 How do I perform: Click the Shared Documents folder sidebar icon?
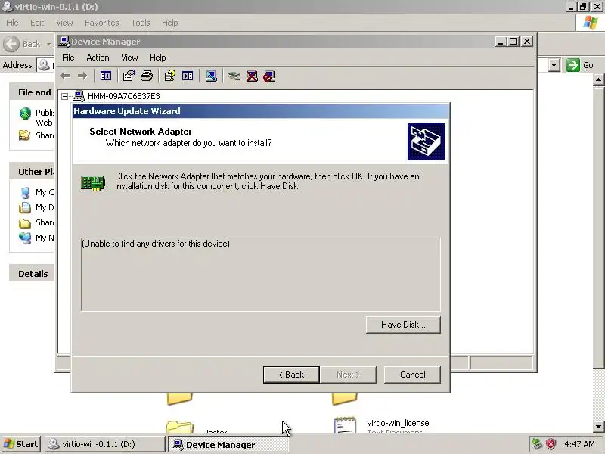click(25, 222)
